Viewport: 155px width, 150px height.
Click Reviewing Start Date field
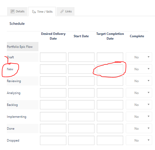click(x=81, y=81)
